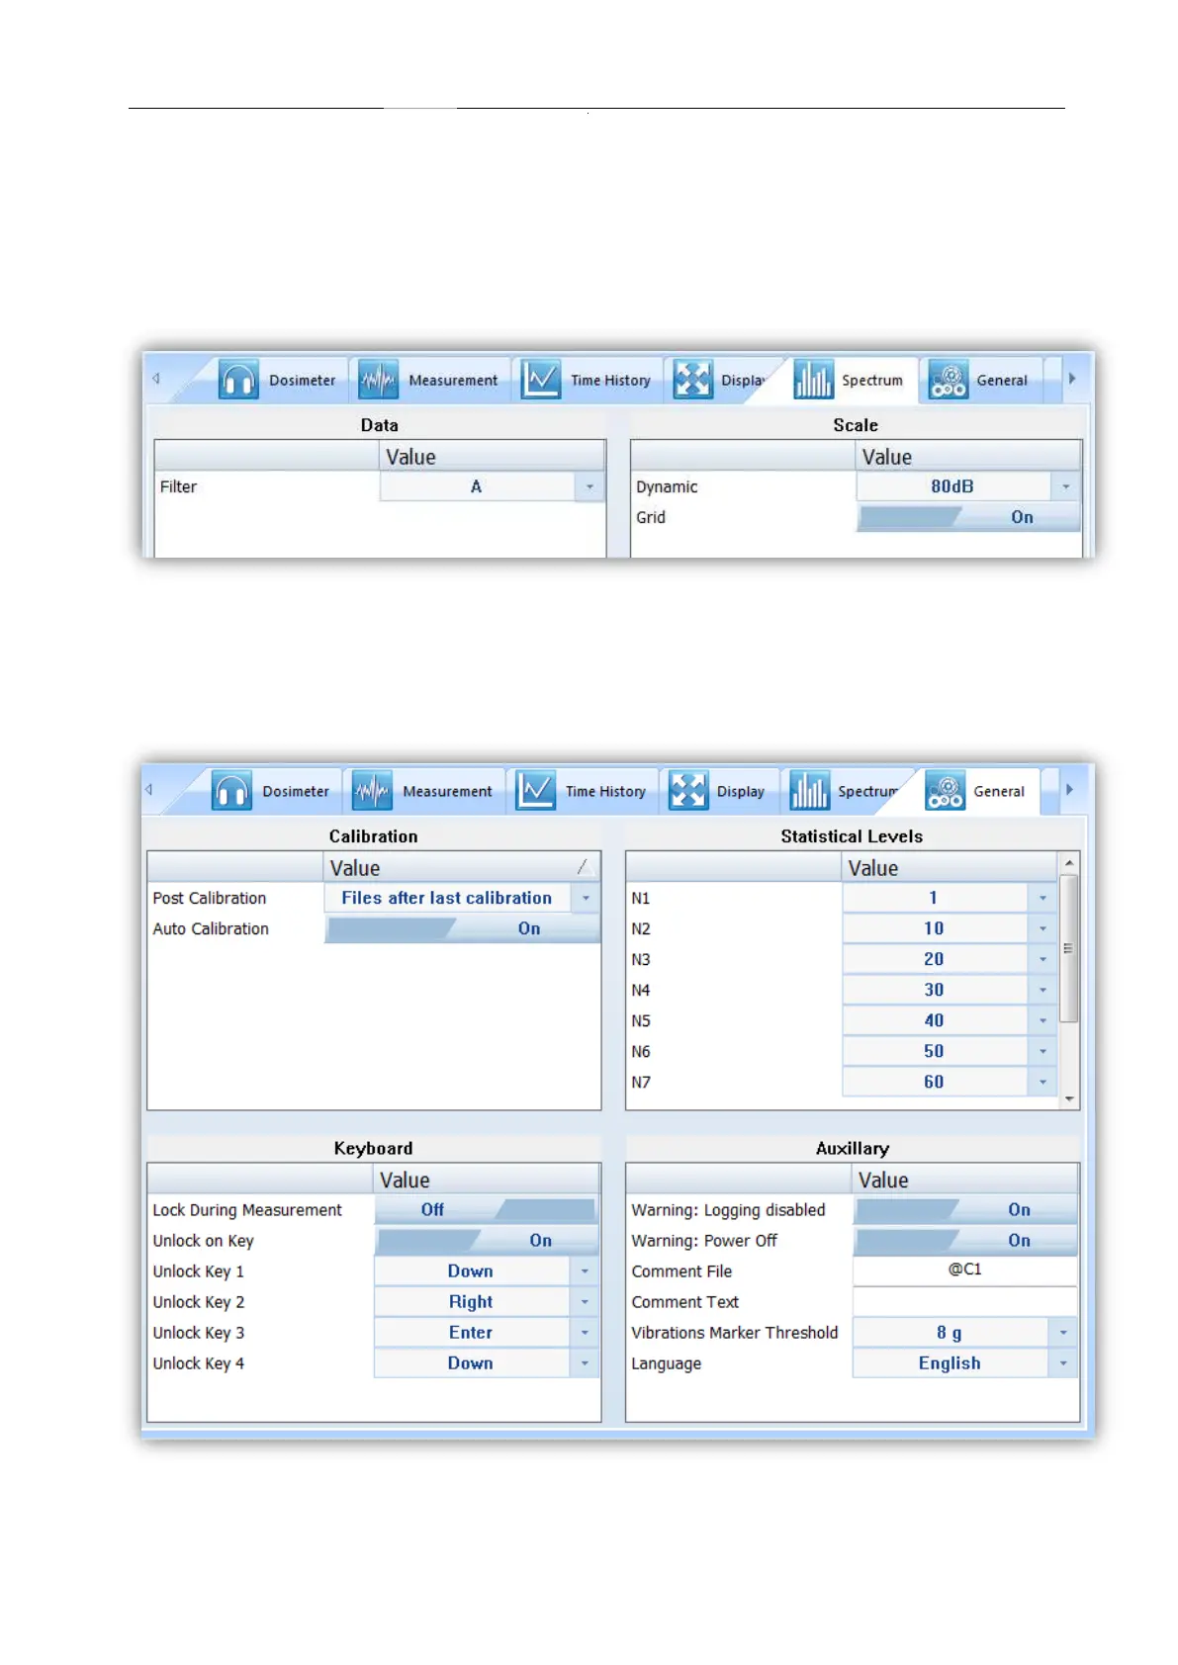The image size is (1178, 1665).
Task: Click Files after last calibration value
Action: tap(447, 898)
